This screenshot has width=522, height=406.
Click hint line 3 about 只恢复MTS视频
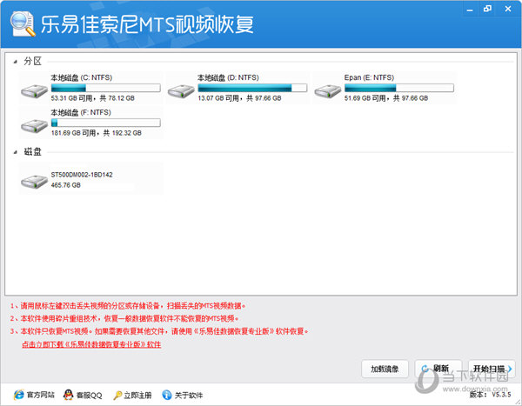click(x=159, y=331)
